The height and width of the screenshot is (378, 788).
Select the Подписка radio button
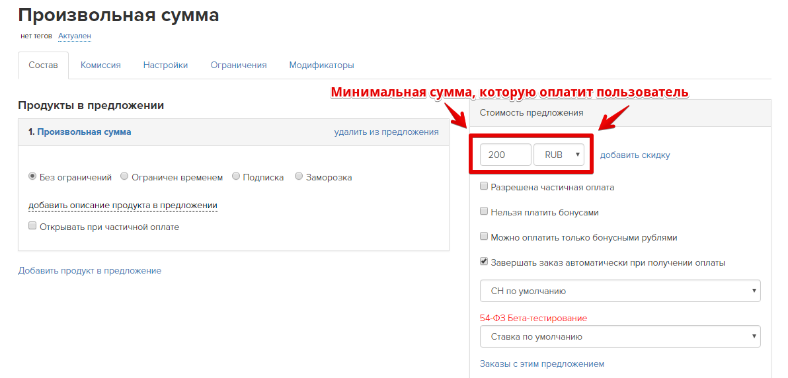click(236, 176)
